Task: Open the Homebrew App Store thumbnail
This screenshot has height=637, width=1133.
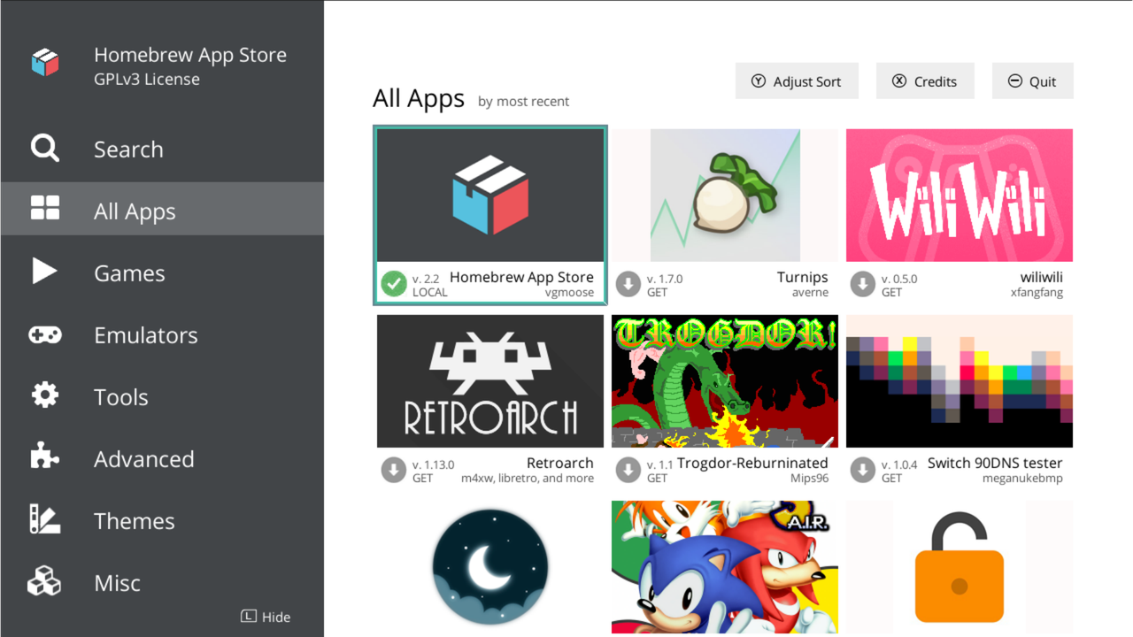Action: point(490,196)
